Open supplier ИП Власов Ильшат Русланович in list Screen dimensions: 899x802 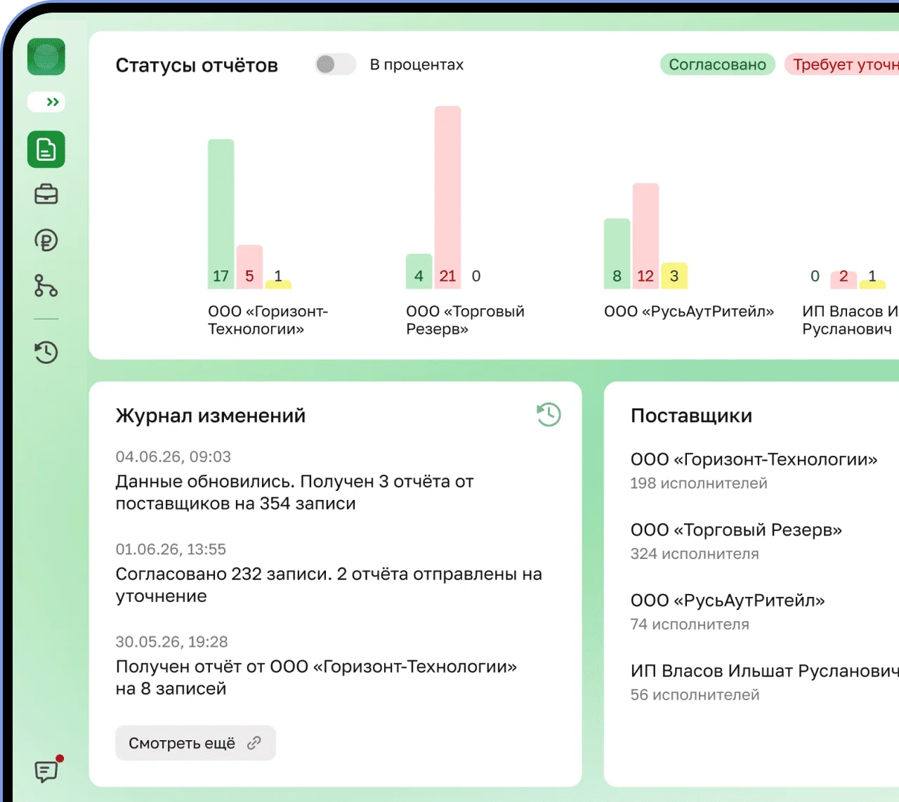[765, 671]
